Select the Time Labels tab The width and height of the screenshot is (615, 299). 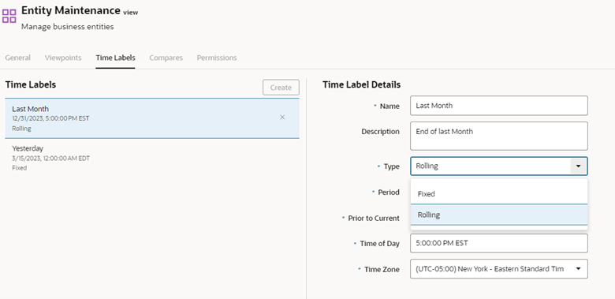[x=115, y=58]
